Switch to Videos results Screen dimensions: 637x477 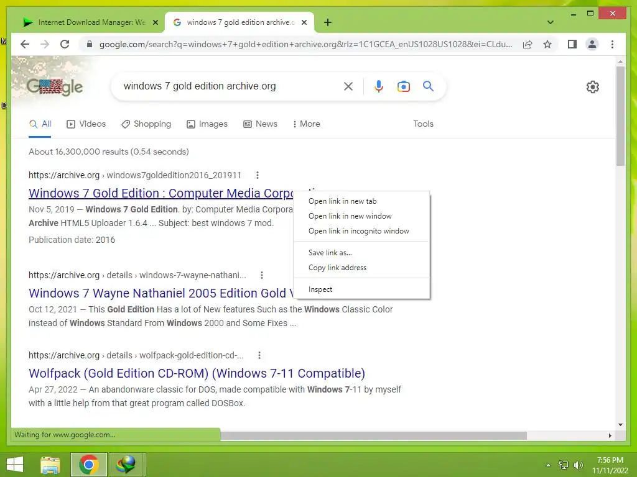point(86,124)
